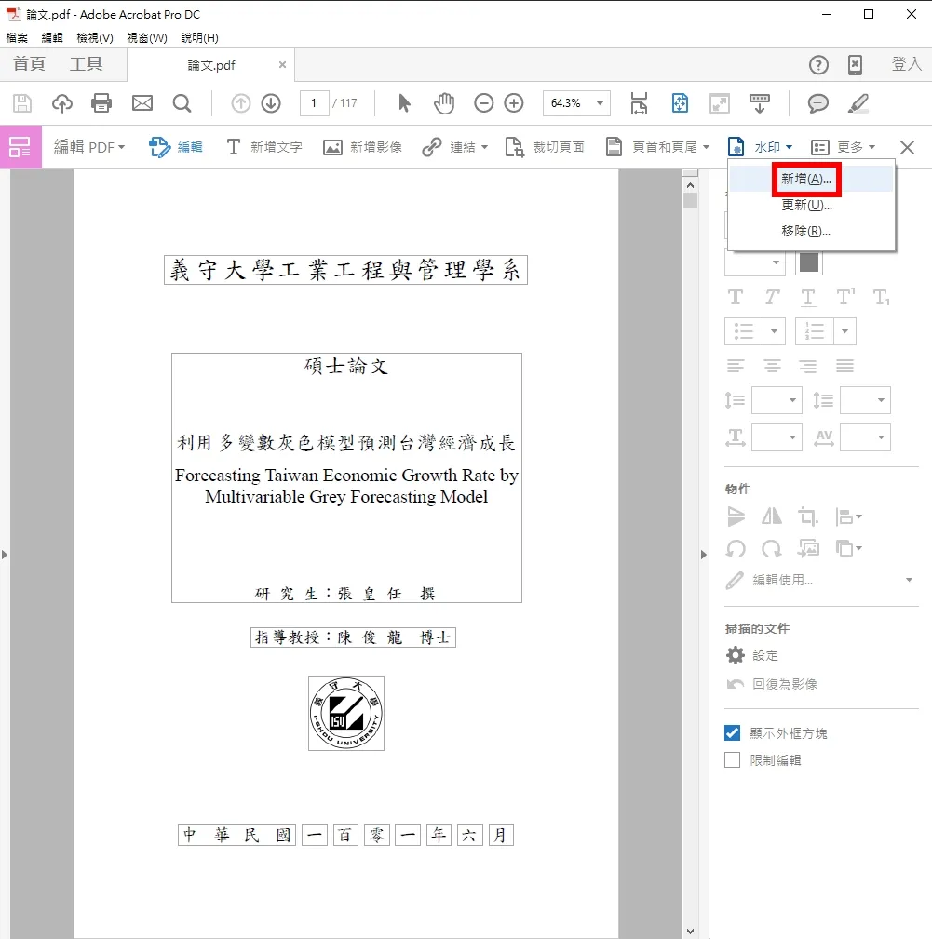Open the 檔案 menu
932x939 pixels.
[17, 38]
